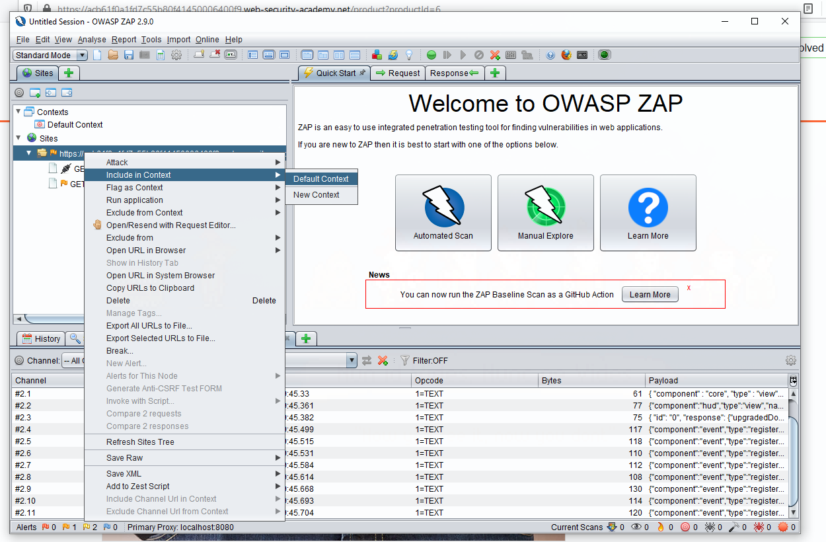Click the black spider scan status icon

pos(709,527)
